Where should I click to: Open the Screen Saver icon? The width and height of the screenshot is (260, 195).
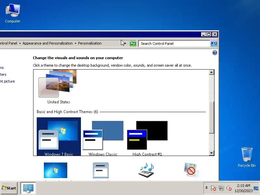point(191,170)
